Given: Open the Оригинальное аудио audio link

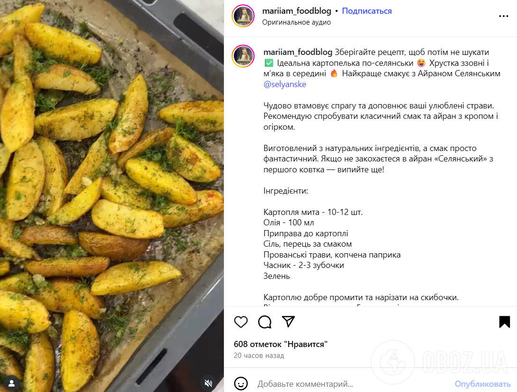Looking at the screenshot, I should (x=296, y=22).
